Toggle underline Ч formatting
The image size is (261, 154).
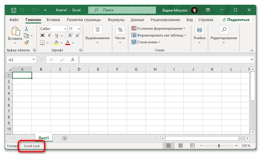(x=57, y=35)
